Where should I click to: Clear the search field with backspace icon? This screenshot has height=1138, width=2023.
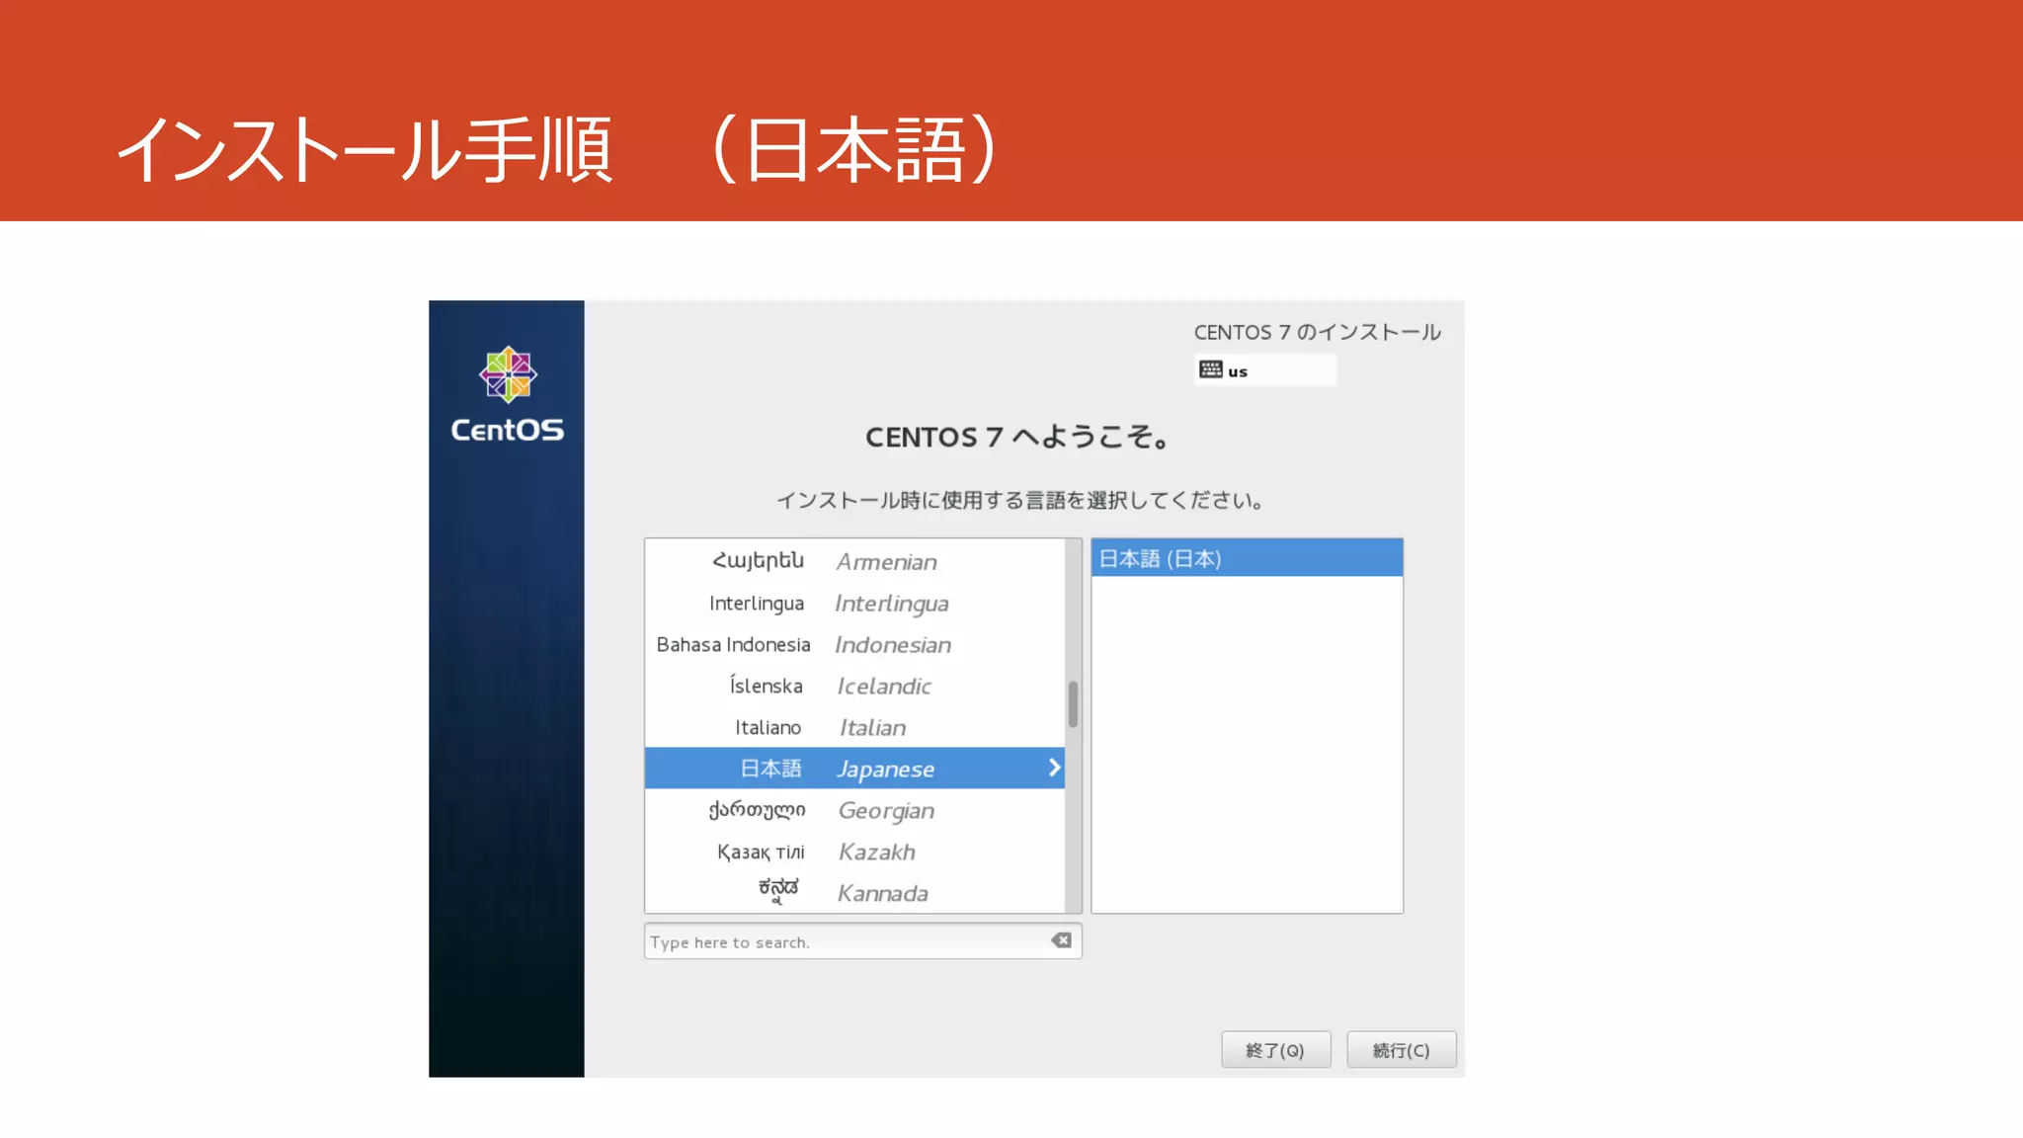(x=1062, y=940)
